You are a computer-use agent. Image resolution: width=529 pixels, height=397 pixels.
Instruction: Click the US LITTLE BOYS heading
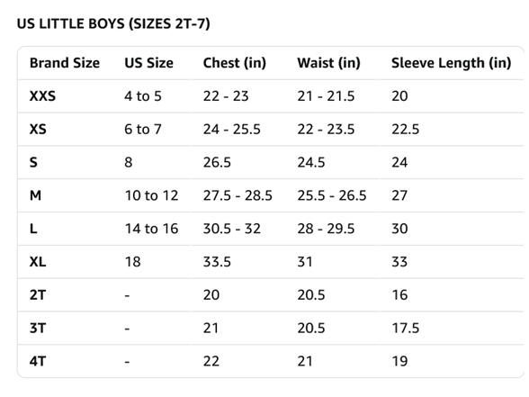(x=113, y=24)
